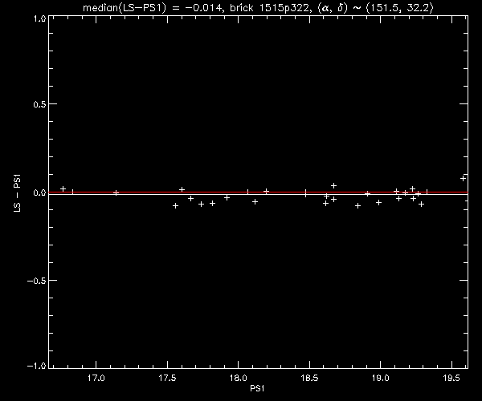Click the y-axis tick label positive 0.5
Viewport: 482px width, 401px height.
click(x=39, y=104)
